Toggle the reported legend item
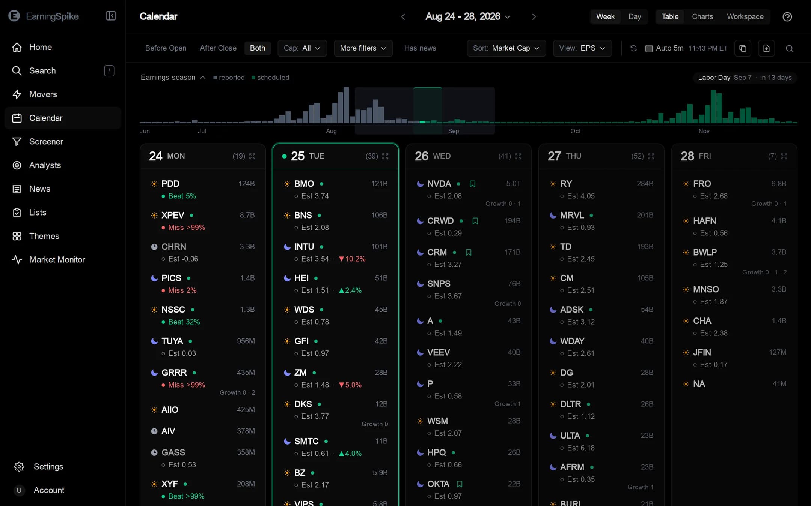Image resolution: width=811 pixels, height=506 pixels. coord(229,78)
